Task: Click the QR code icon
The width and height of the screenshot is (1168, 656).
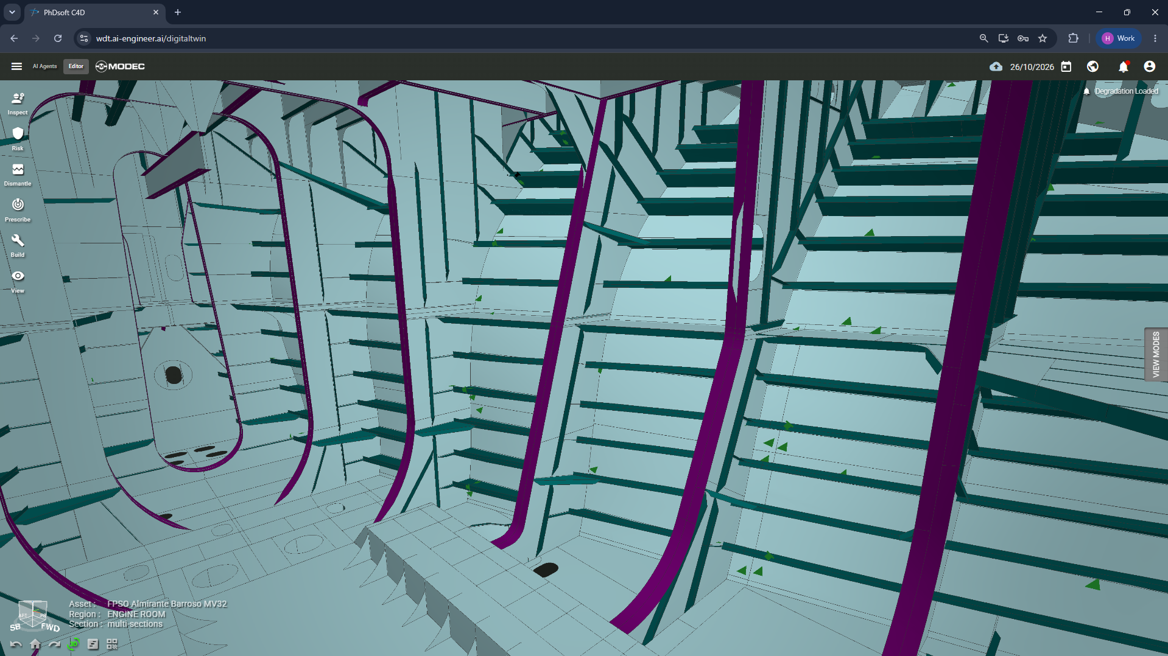Action: tap(112, 644)
